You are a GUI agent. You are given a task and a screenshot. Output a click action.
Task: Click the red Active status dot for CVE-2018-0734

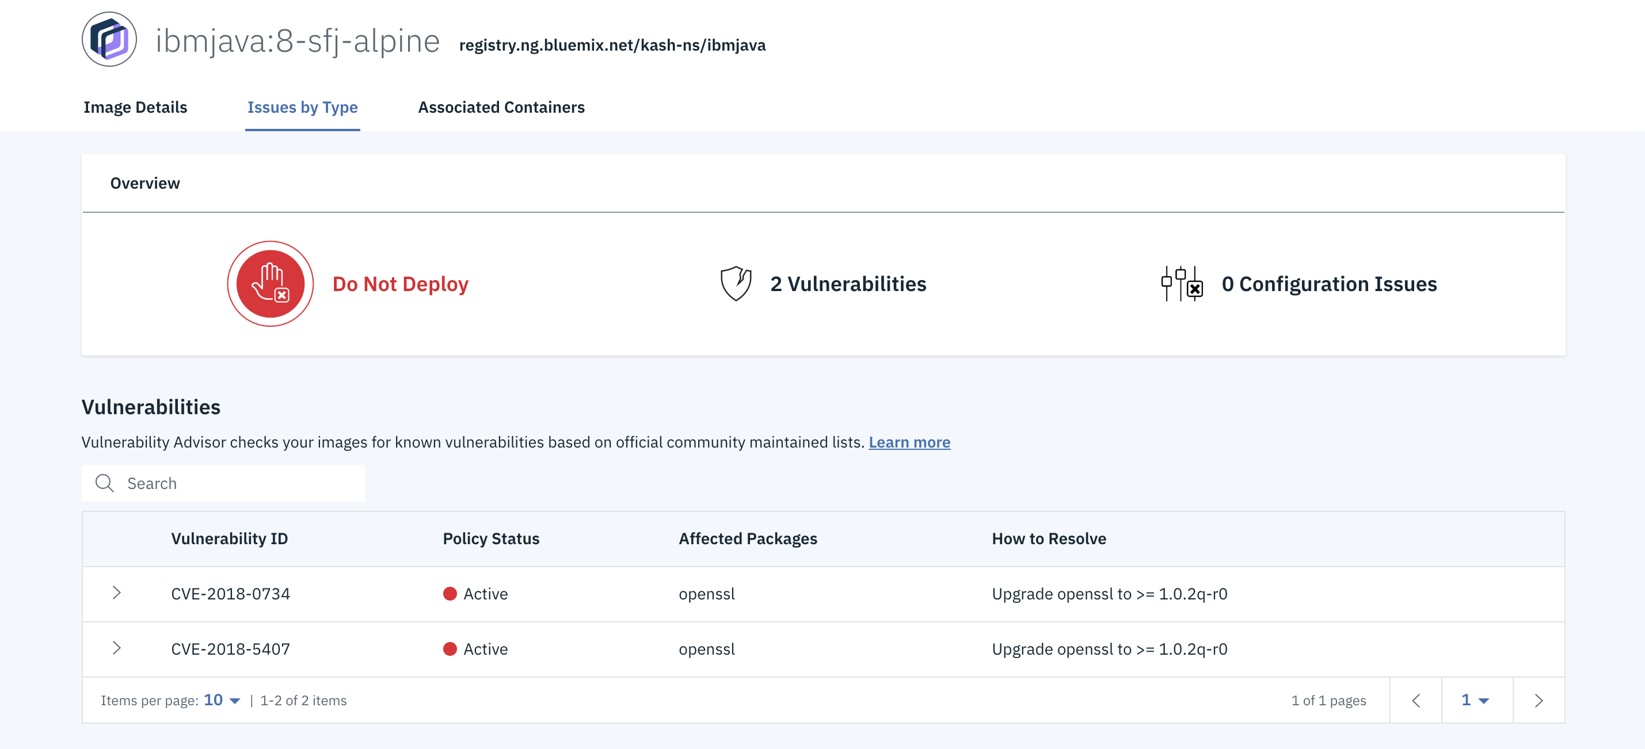[450, 593]
